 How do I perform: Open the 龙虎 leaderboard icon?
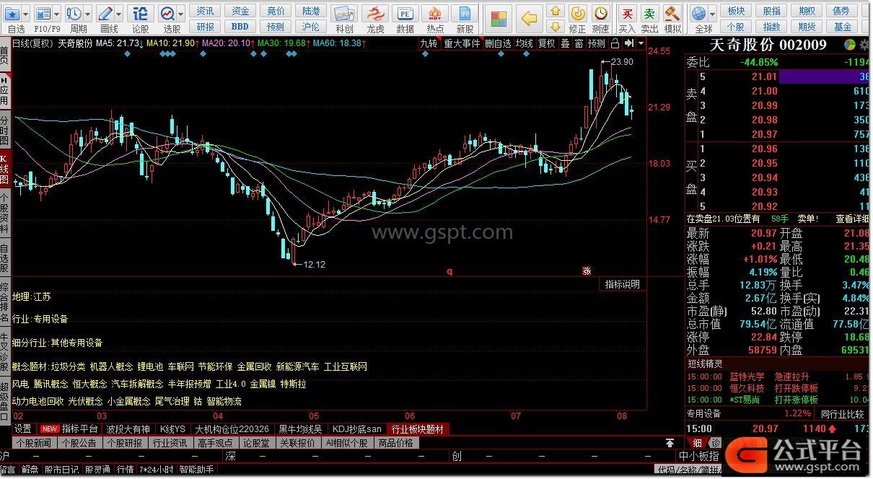(x=375, y=14)
